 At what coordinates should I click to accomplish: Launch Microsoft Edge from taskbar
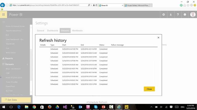click(x=19, y=107)
